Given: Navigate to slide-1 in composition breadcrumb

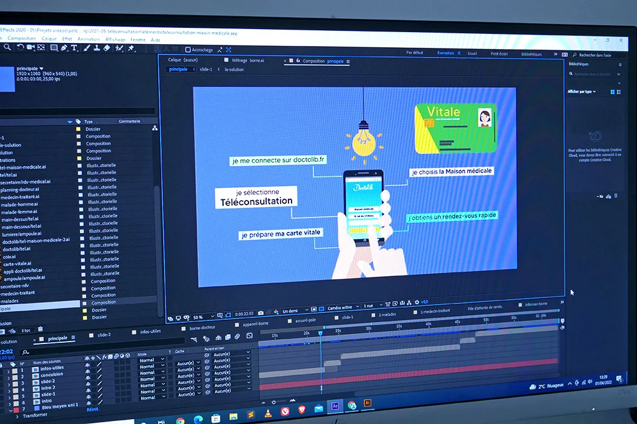Looking at the screenshot, I should coord(205,70).
